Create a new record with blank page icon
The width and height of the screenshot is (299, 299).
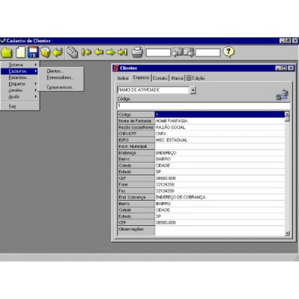point(21,52)
